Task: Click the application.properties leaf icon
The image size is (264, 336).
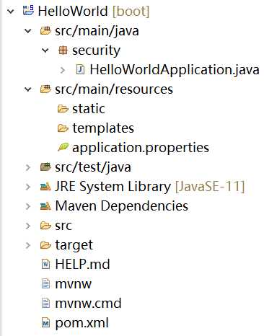Action: [x=63, y=147]
